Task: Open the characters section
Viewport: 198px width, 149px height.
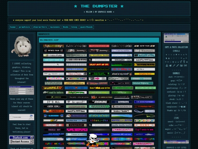Action: 40,27
